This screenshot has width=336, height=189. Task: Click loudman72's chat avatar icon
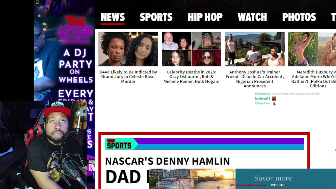coord(274,98)
